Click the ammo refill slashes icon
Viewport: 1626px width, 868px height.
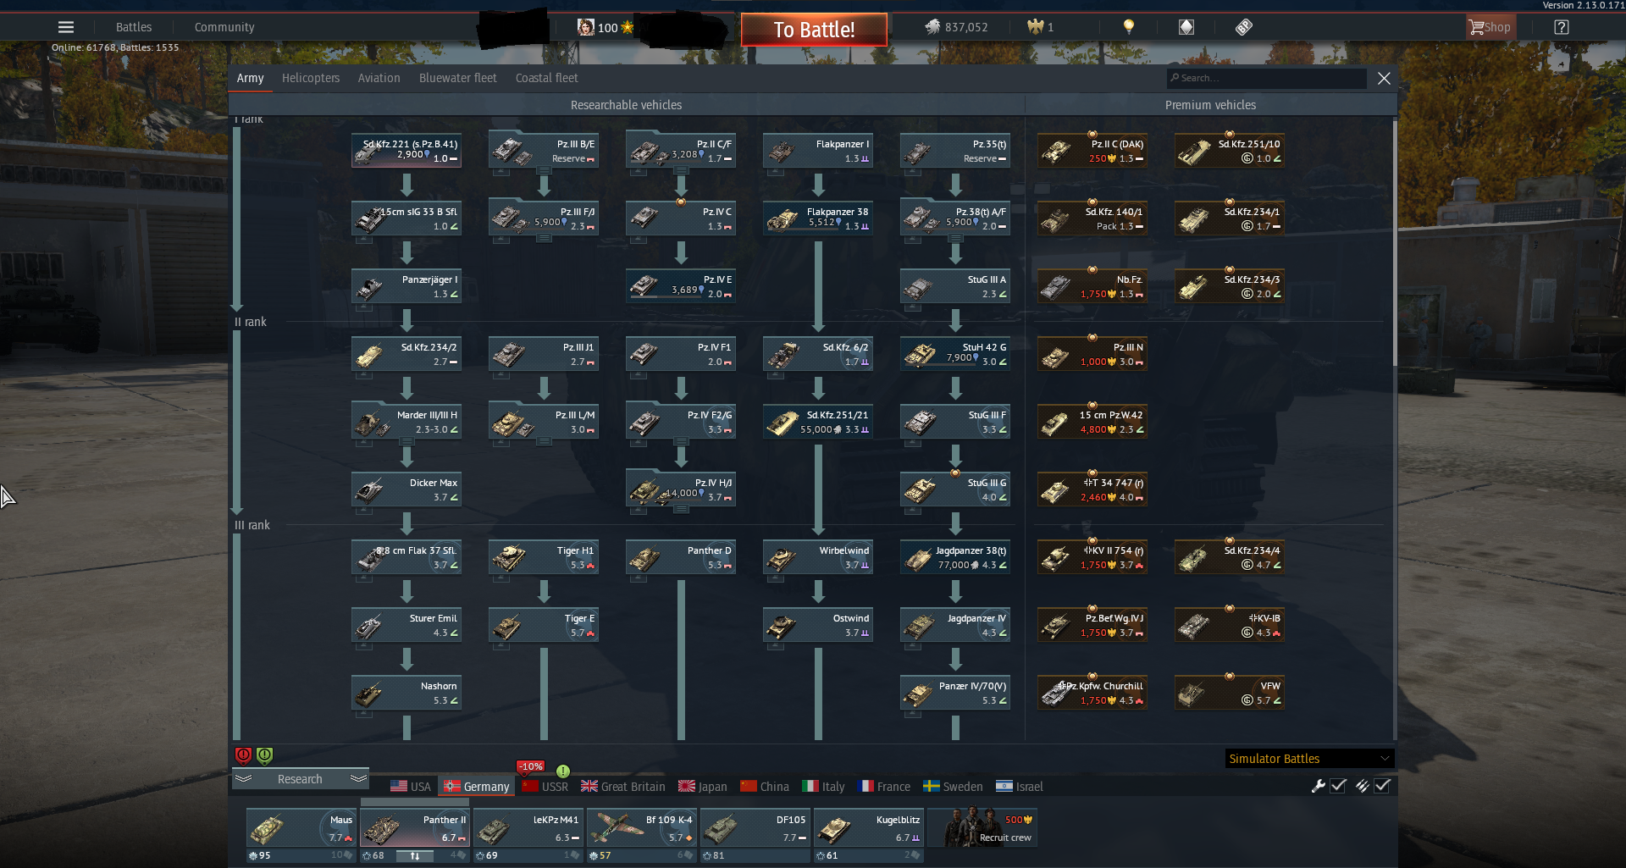point(1362,786)
